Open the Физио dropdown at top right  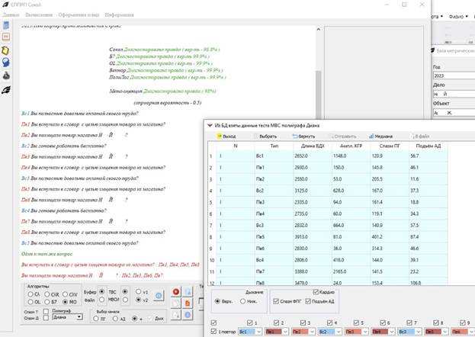458,14
